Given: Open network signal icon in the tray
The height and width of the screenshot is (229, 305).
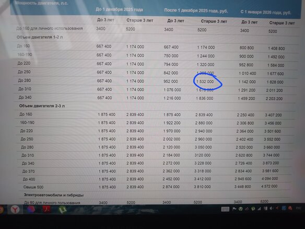Looking at the screenshot, I should tap(259, 209).
